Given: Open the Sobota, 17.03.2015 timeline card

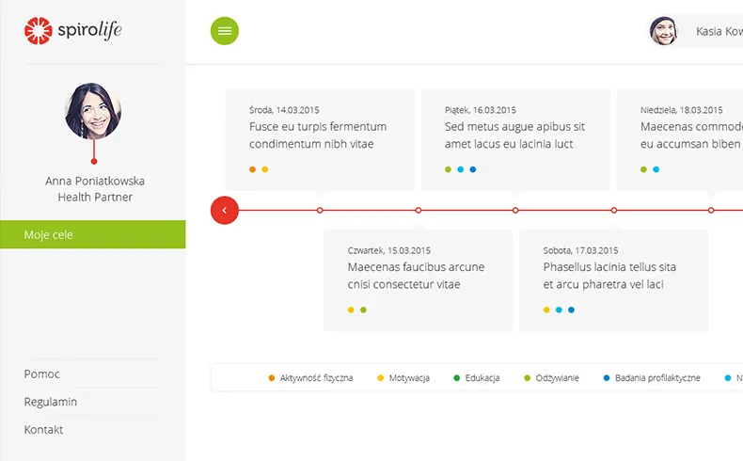Looking at the screenshot, I should [613, 279].
